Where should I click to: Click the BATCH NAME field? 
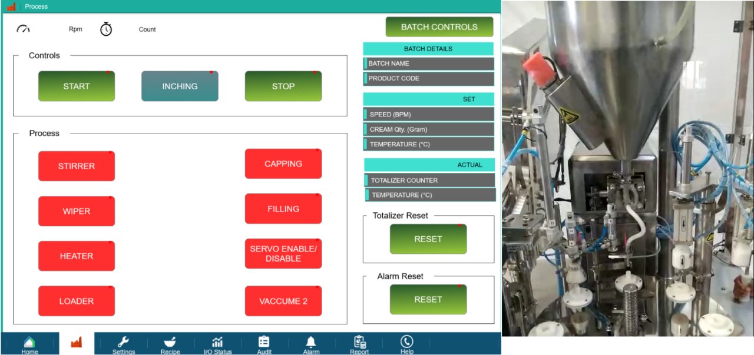[428, 63]
